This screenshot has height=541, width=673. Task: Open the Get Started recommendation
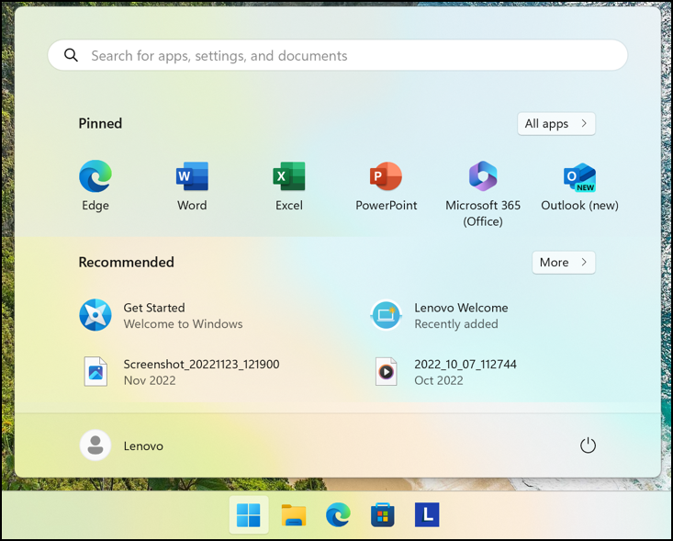tap(162, 315)
